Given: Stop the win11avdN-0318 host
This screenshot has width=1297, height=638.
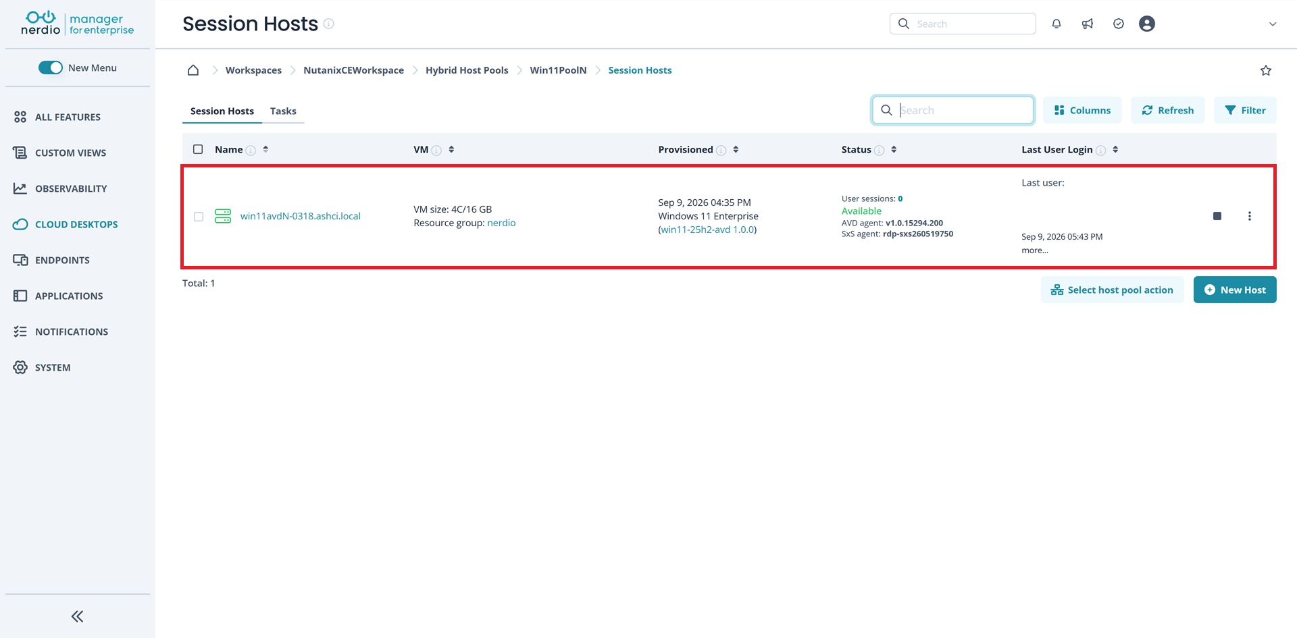Looking at the screenshot, I should (x=1217, y=216).
